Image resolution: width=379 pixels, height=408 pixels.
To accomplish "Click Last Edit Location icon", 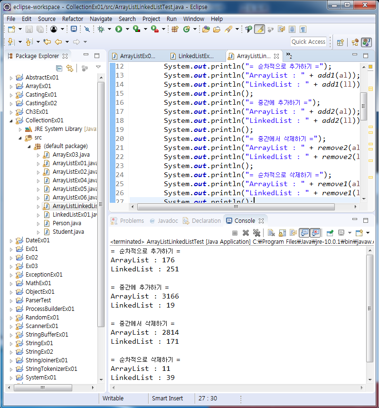I will (x=47, y=41).
